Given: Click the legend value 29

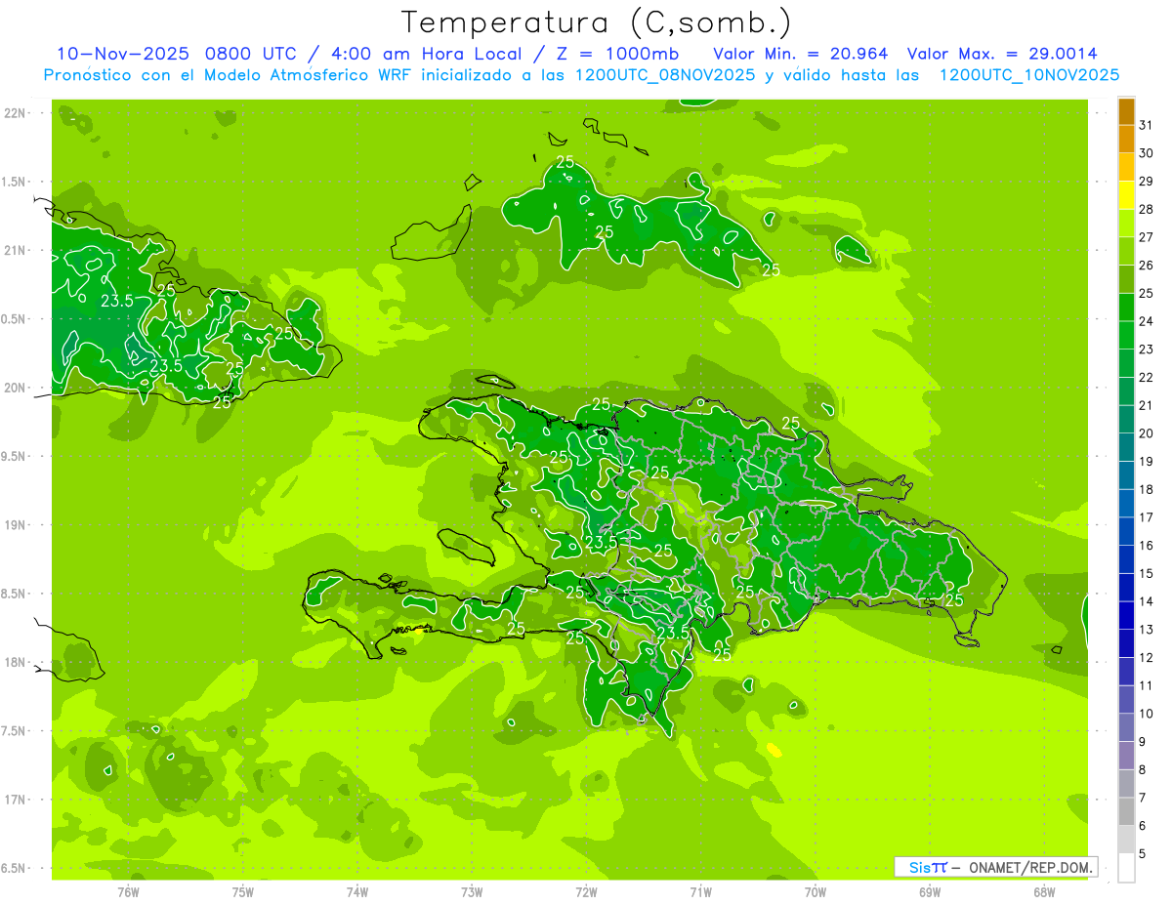Looking at the screenshot, I should point(1147,181).
